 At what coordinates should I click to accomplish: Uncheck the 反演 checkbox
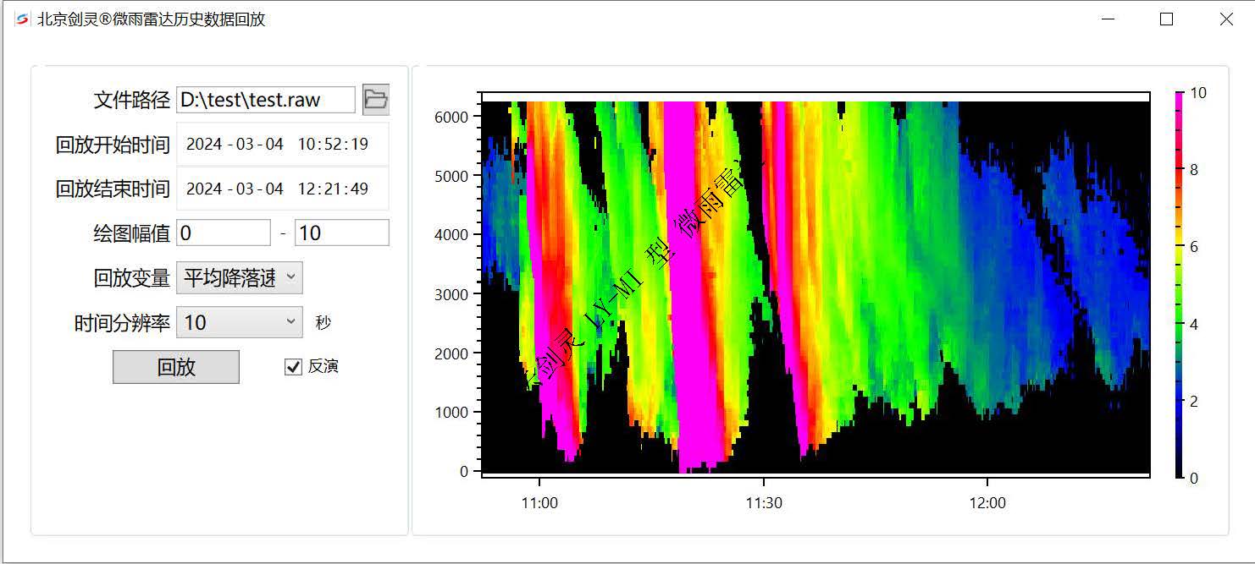[x=293, y=367]
